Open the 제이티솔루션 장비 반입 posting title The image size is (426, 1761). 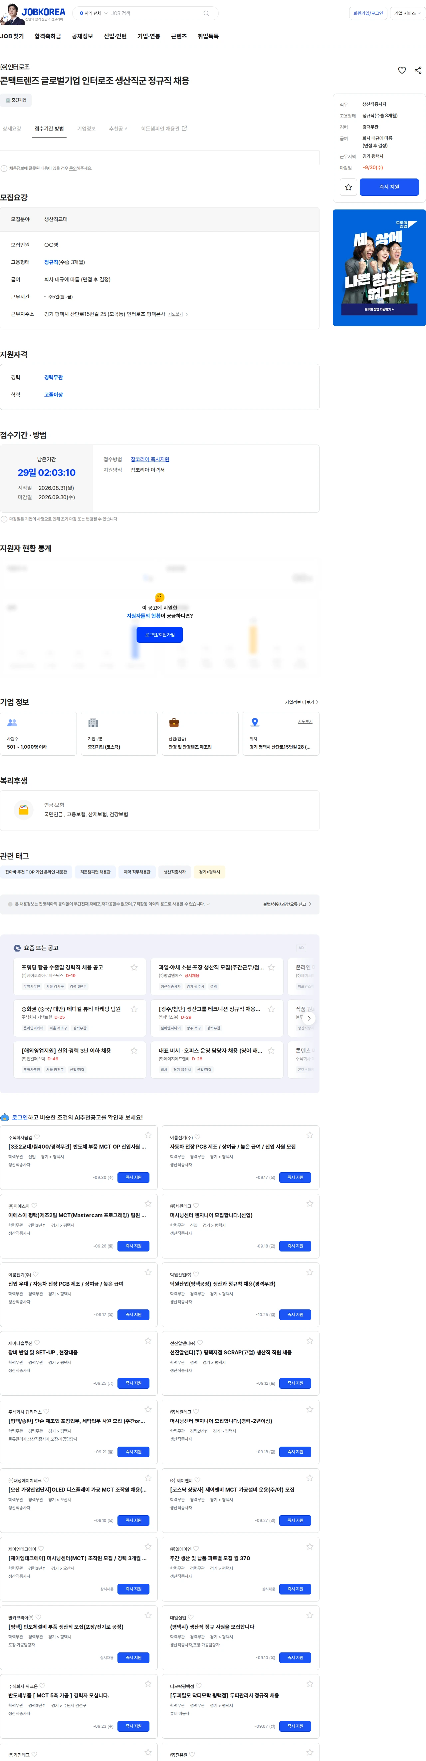43,1352
